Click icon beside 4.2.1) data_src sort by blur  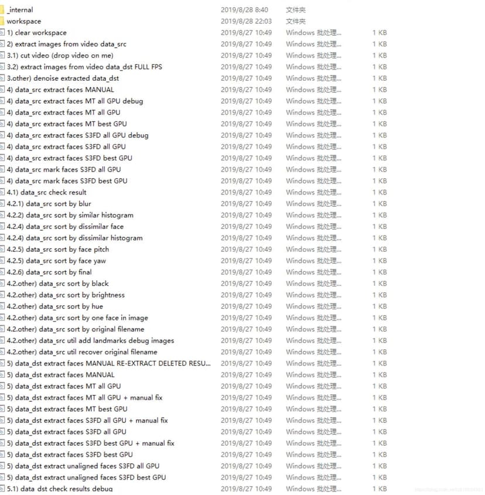click(2, 204)
